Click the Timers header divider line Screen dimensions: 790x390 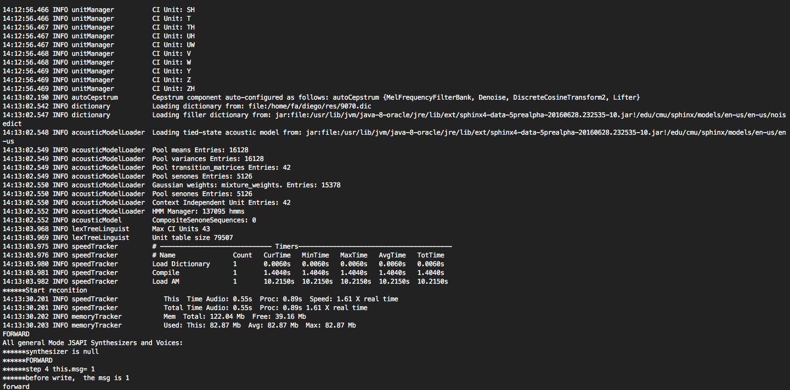(302, 246)
